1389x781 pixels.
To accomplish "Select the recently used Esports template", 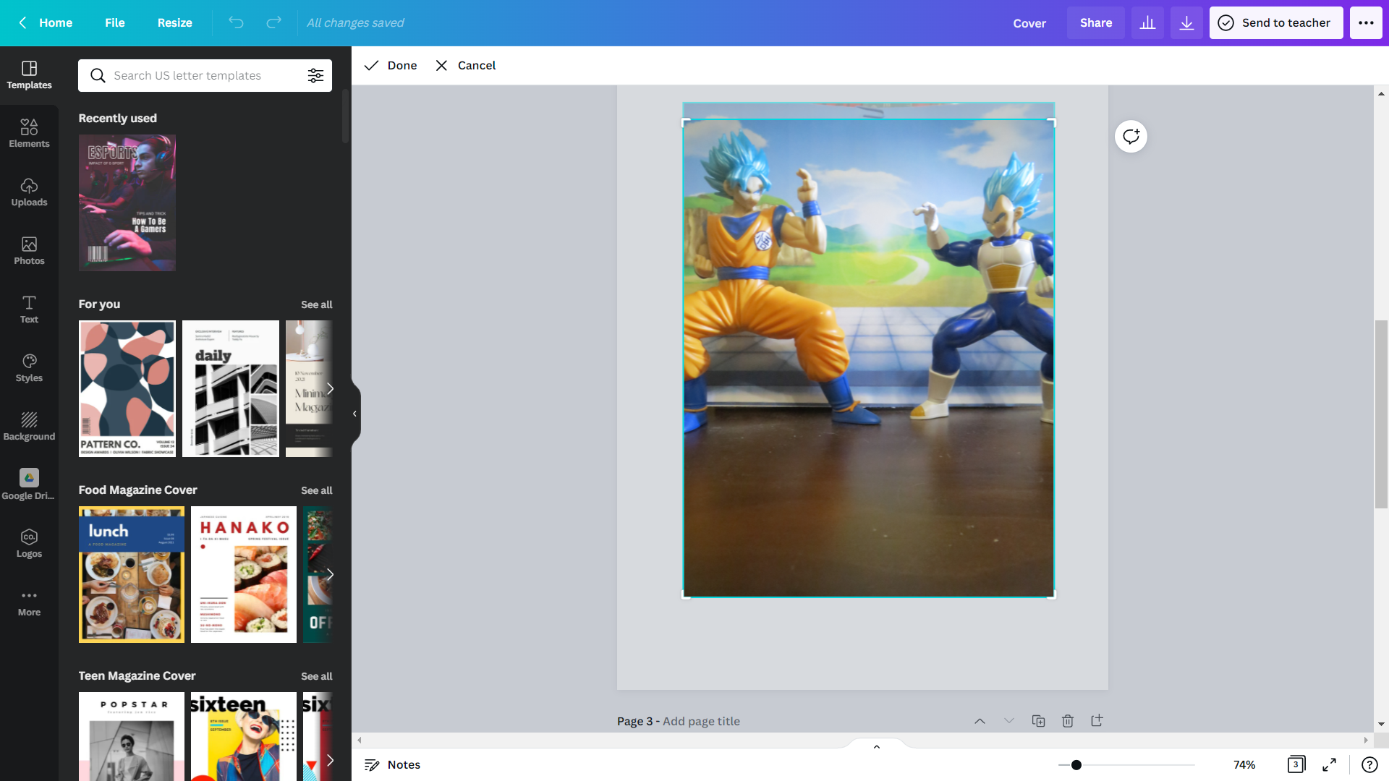I will [127, 202].
